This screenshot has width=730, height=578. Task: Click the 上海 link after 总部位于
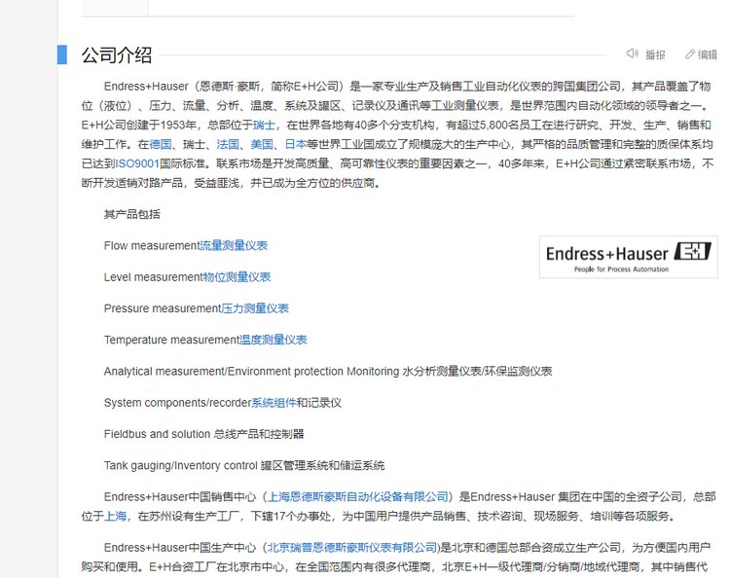point(116,516)
